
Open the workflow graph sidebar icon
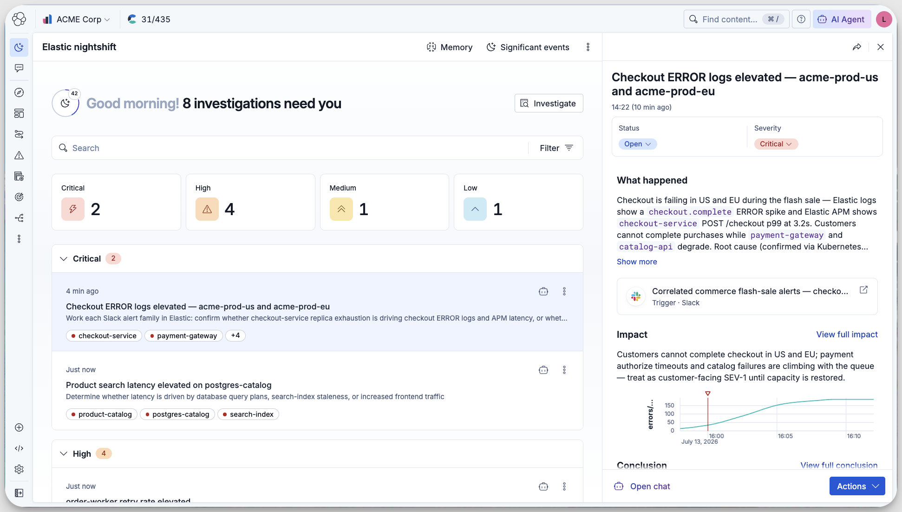19,218
